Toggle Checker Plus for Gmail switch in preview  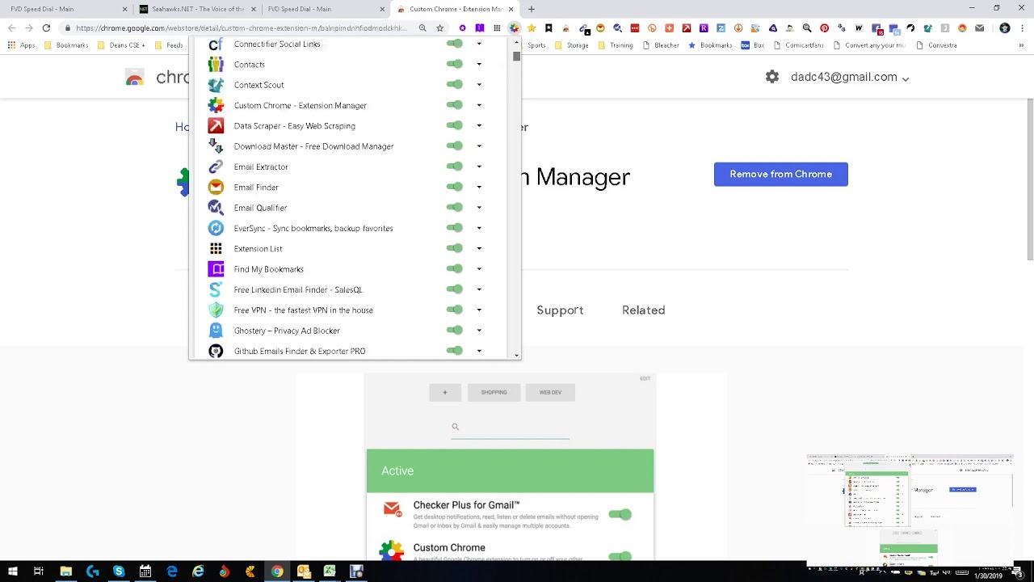point(620,514)
